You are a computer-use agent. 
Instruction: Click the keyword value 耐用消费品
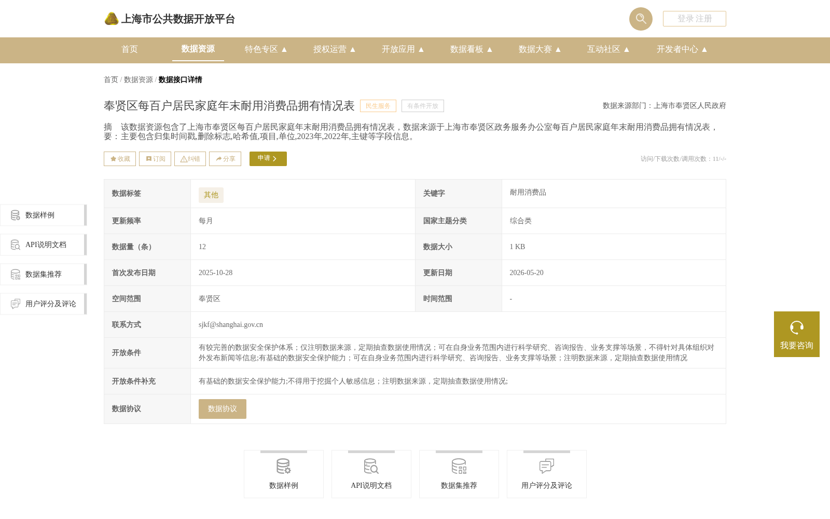[528, 193]
